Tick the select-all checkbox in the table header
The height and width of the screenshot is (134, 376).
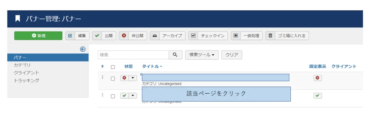pyautogui.click(x=113, y=67)
